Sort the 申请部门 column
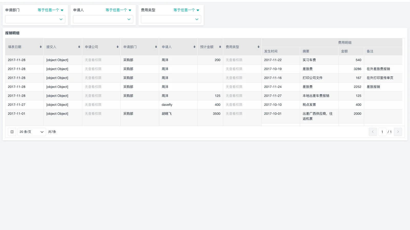 (156, 47)
